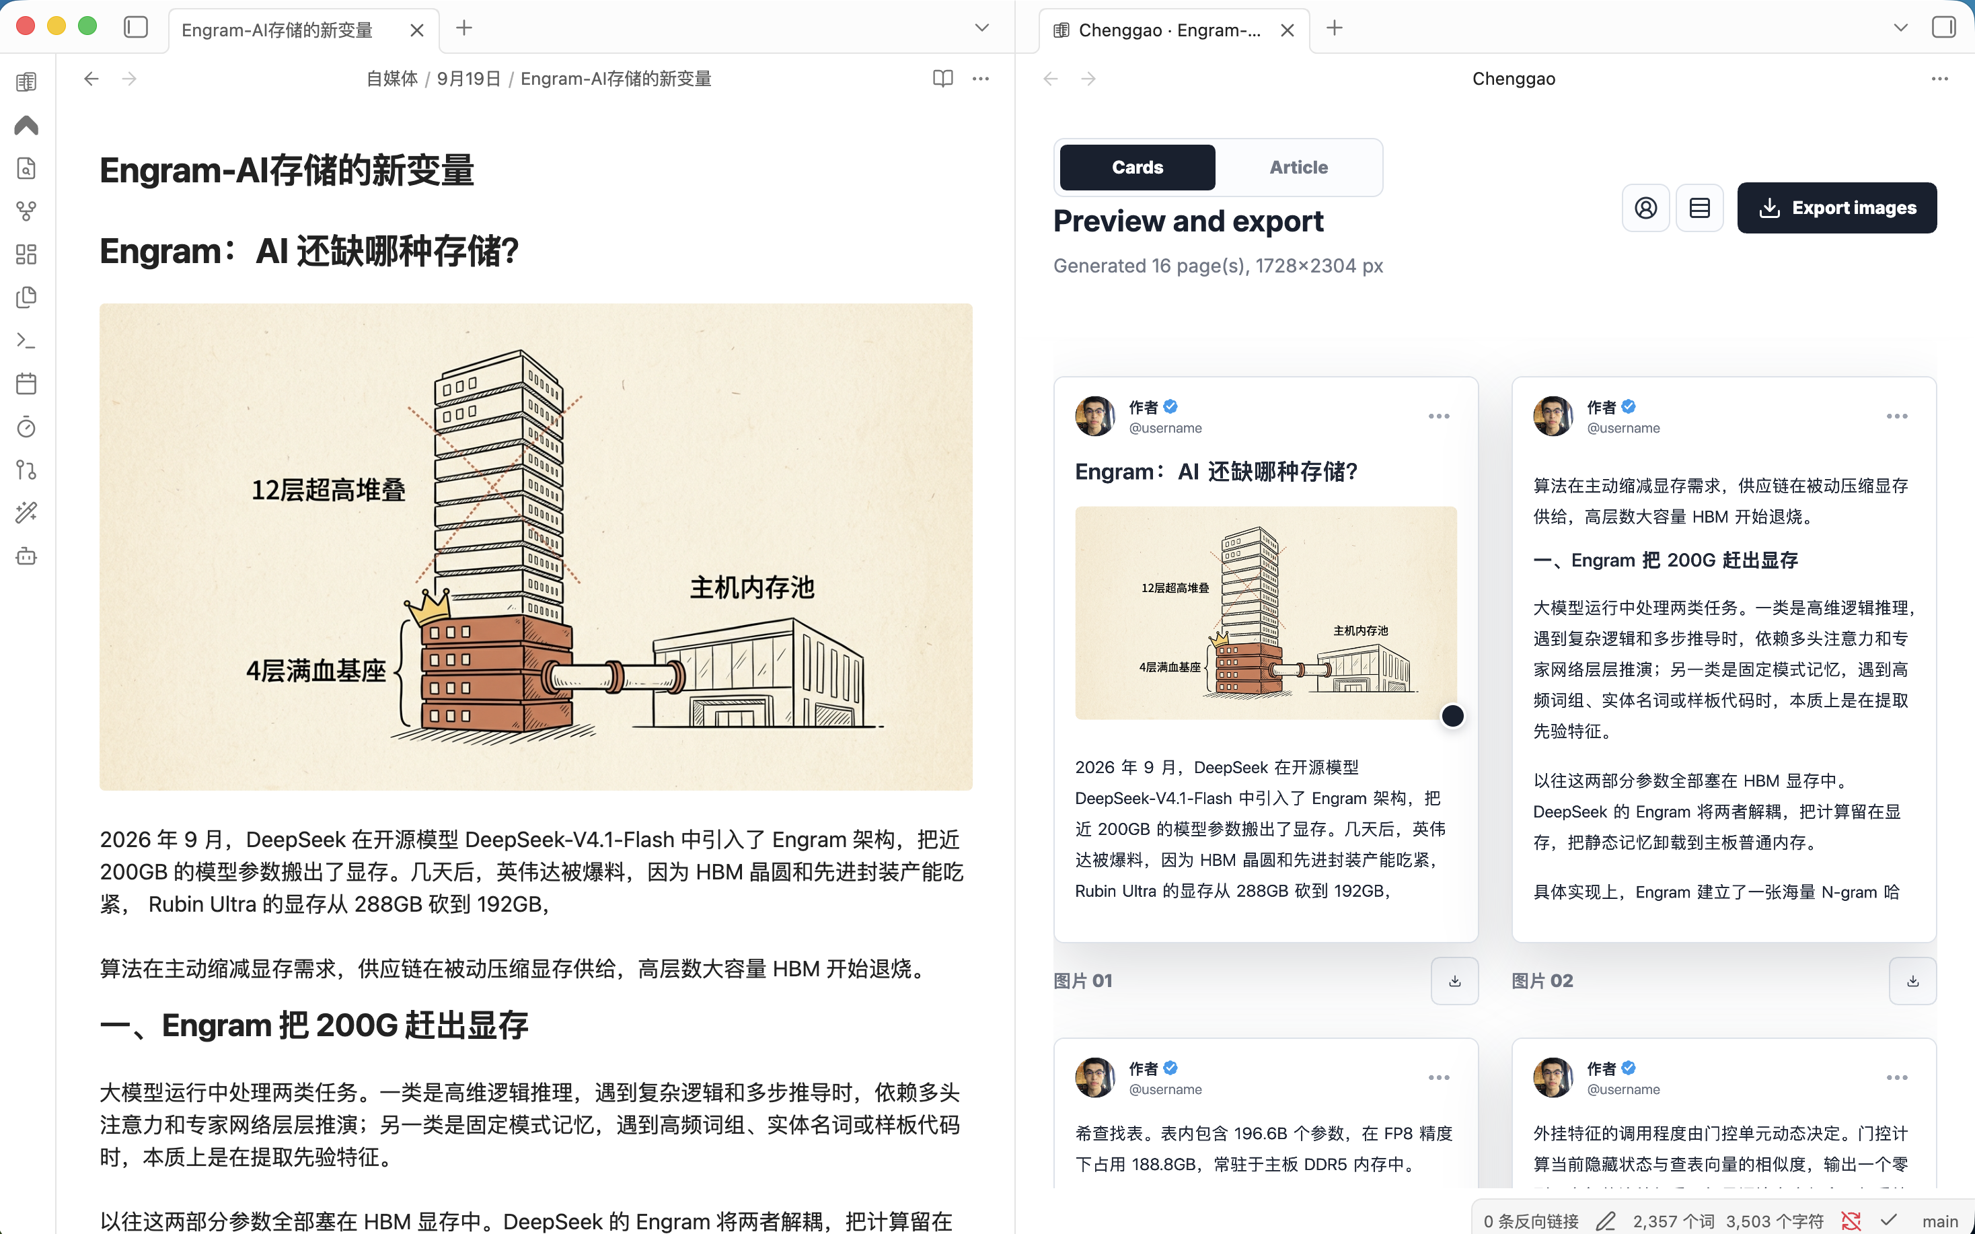Click the profile avatar settings icon
Viewport: 1975px width, 1234px height.
point(1646,208)
